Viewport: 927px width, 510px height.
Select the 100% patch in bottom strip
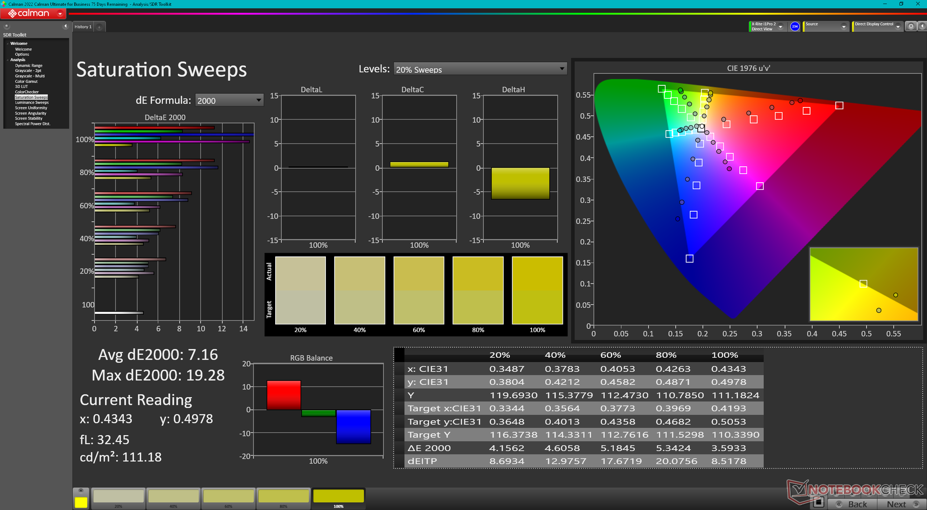[x=338, y=498]
